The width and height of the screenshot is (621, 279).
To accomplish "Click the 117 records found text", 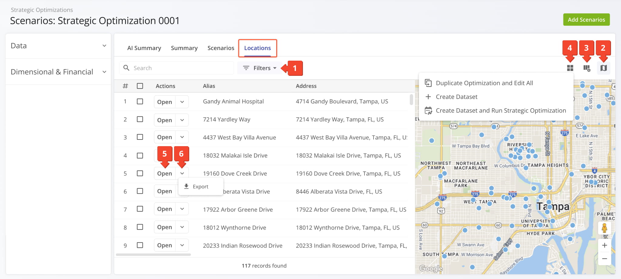I will coord(264,266).
